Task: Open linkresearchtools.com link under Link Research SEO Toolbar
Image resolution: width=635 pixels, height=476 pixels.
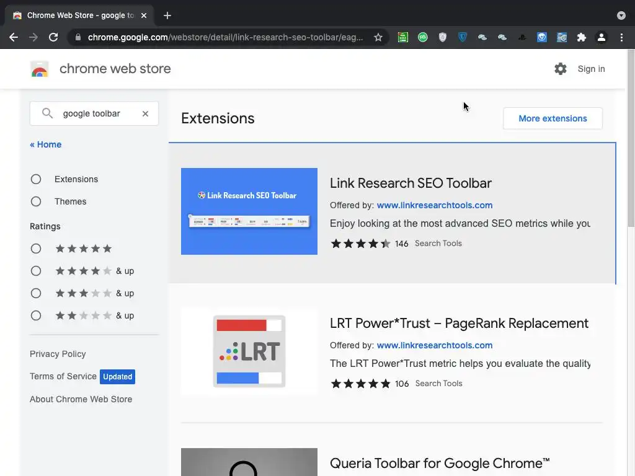Action: point(435,205)
